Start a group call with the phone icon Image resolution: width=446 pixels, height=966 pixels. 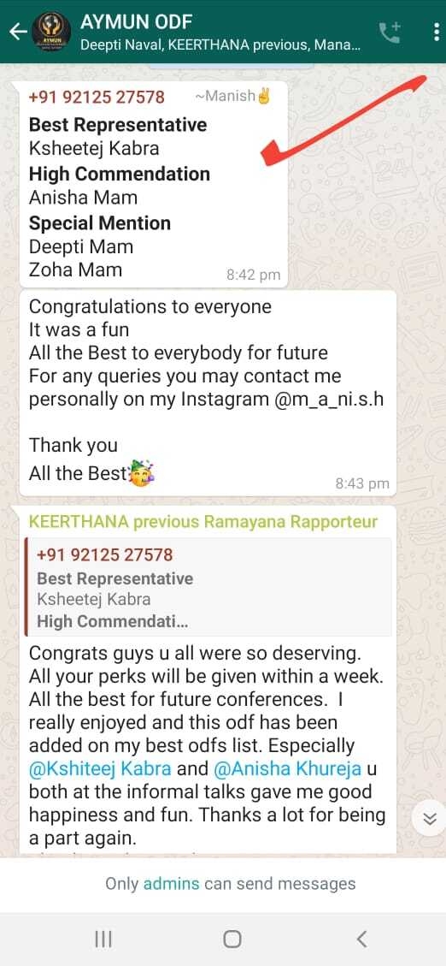pyautogui.click(x=390, y=32)
